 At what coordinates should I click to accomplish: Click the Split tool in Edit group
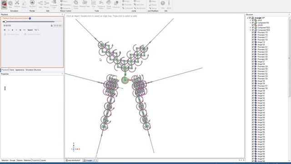coord(40,5)
